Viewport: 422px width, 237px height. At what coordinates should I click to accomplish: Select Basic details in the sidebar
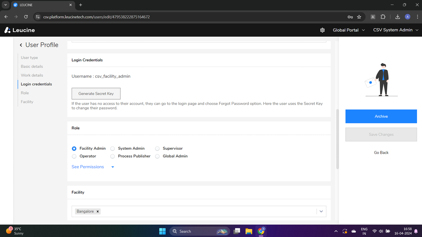(31, 66)
